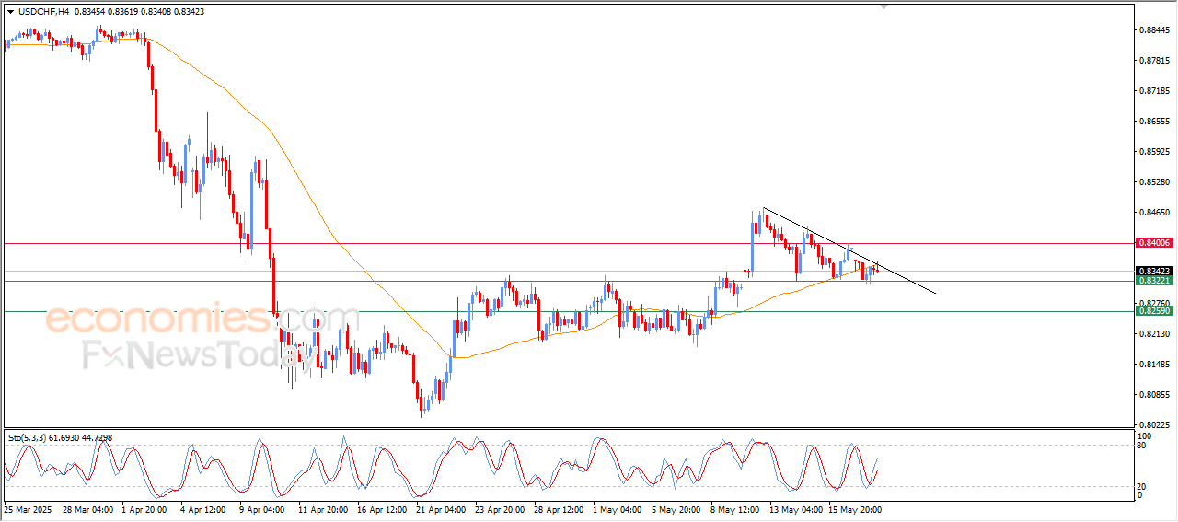This screenshot has height=522, width=1178.
Task: Click the 25 Mar 2025 date label
Action: point(29,508)
